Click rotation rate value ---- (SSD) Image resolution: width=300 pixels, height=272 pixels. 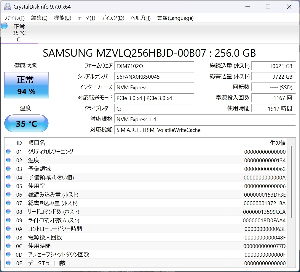coord(274,88)
